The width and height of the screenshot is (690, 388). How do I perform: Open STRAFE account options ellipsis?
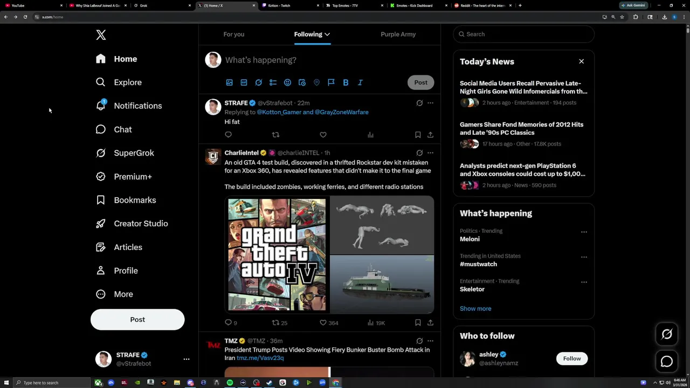click(x=187, y=359)
